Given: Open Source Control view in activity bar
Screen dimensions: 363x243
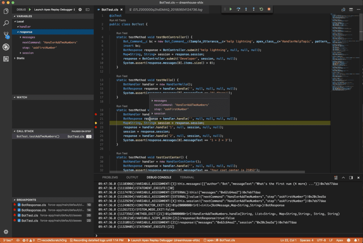Looking at the screenshot, I should [x=6, y=35].
